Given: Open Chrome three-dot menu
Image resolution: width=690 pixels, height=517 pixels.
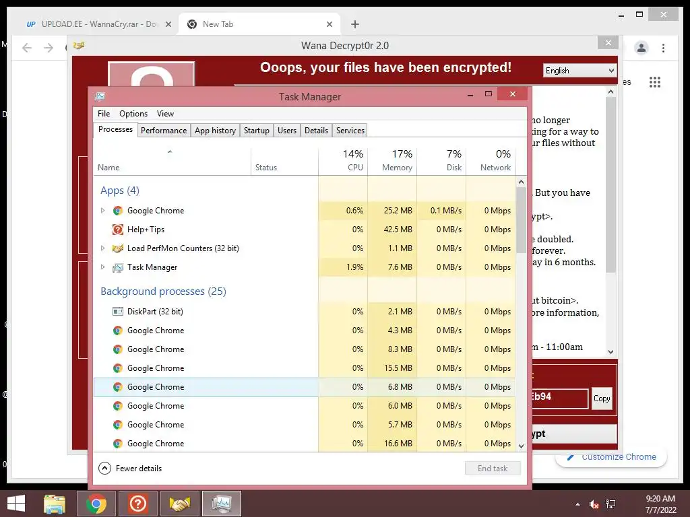Looking at the screenshot, I should pyautogui.click(x=663, y=48).
